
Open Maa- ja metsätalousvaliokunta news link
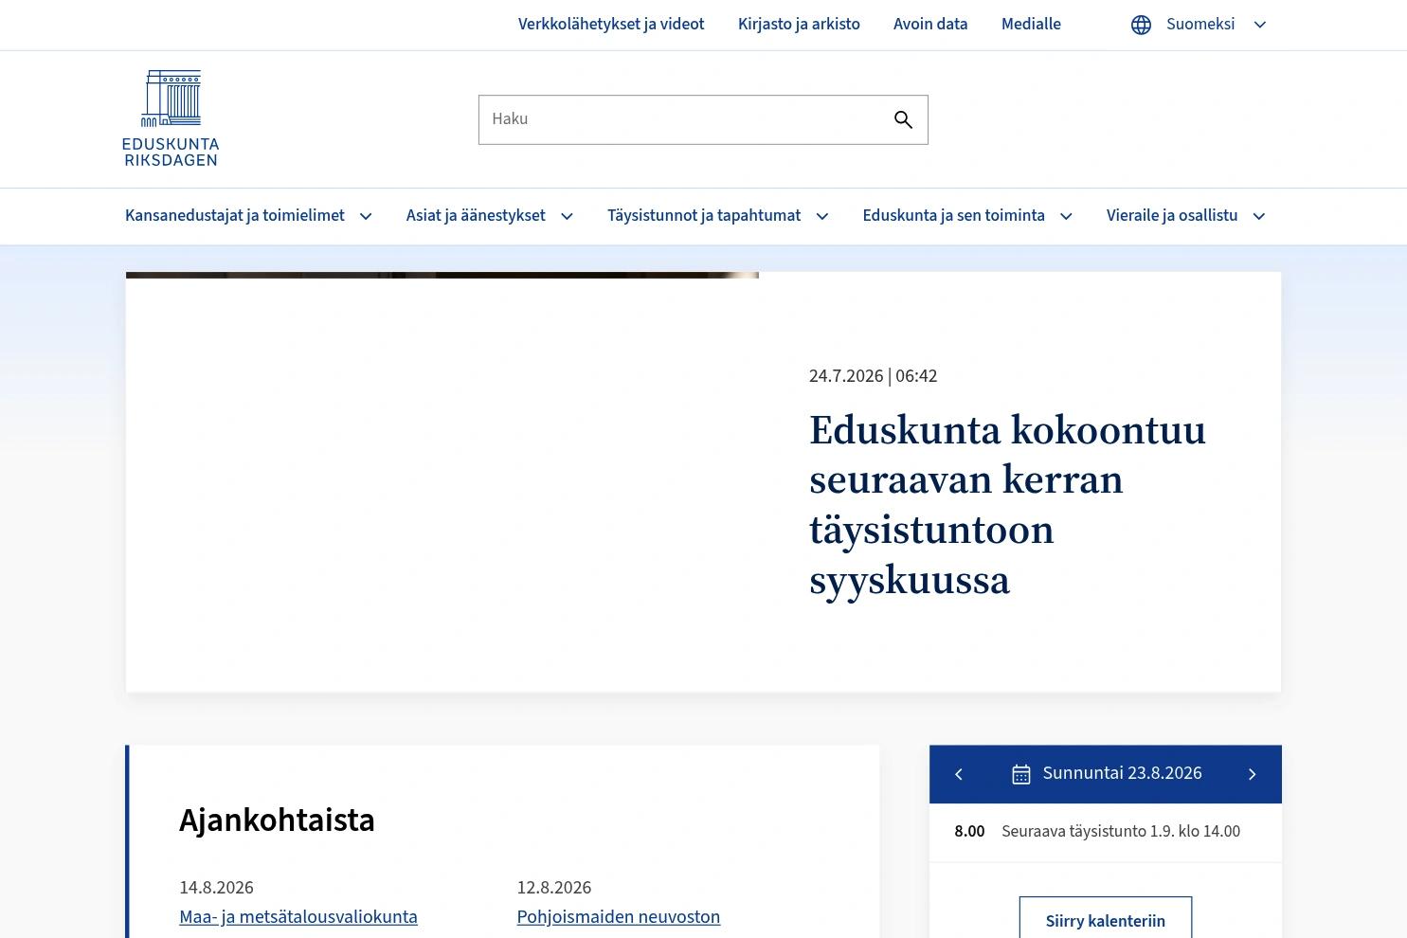click(x=298, y=917)
